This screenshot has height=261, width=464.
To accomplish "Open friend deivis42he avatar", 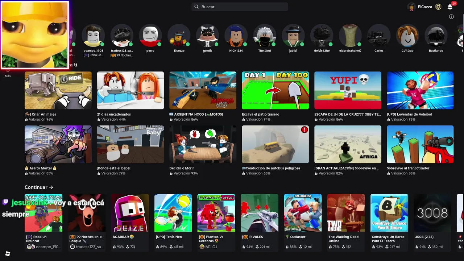I will click(322, 36).
